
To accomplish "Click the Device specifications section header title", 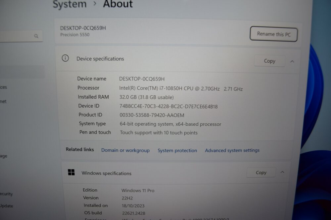I will click(100, 59).
